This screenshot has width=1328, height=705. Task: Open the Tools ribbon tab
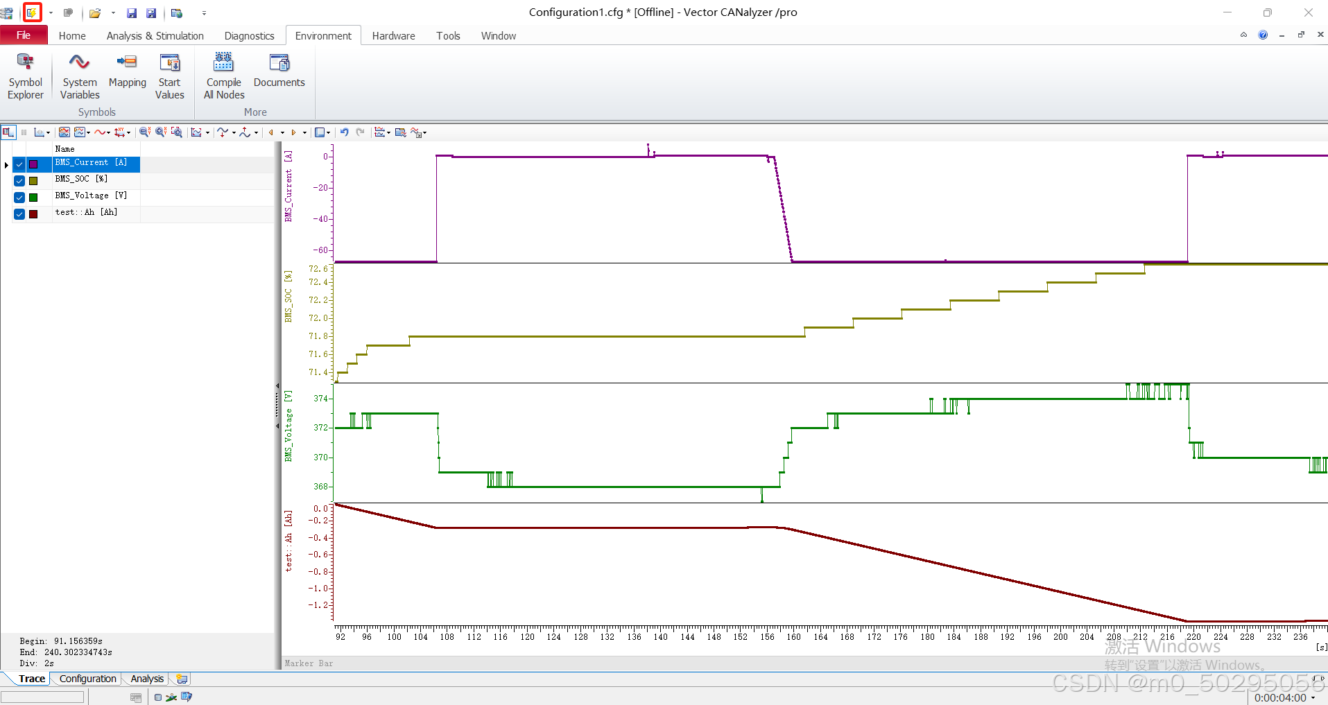click(x=448, y=35)
